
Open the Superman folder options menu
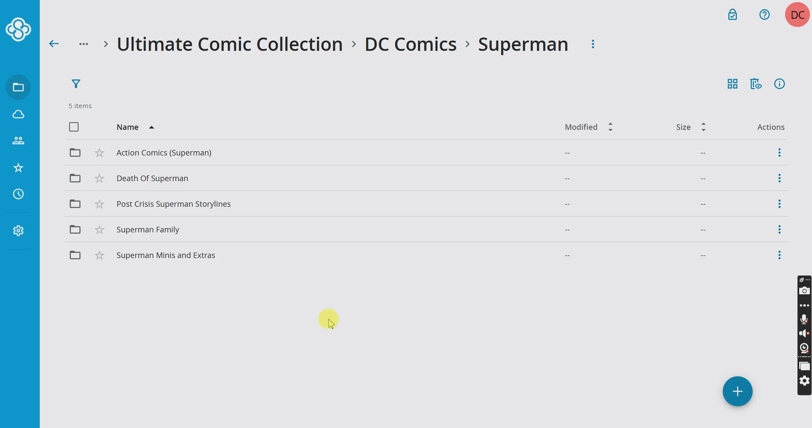coord(593,44)
